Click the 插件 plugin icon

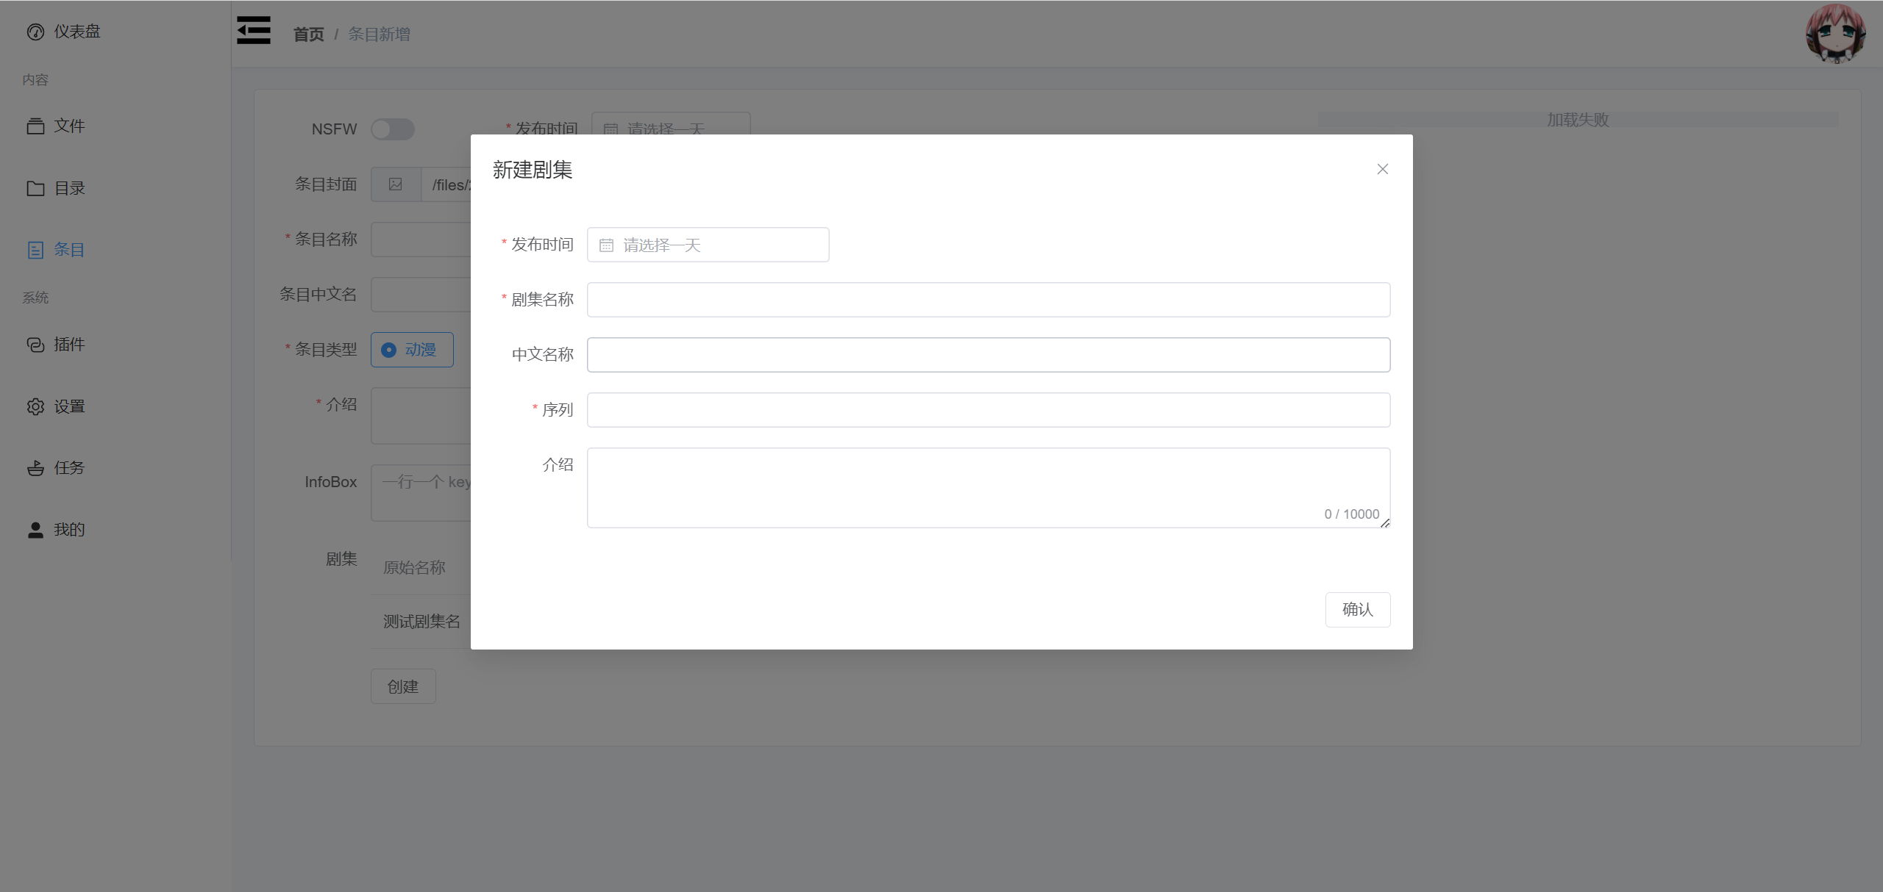tap(35, 345)
